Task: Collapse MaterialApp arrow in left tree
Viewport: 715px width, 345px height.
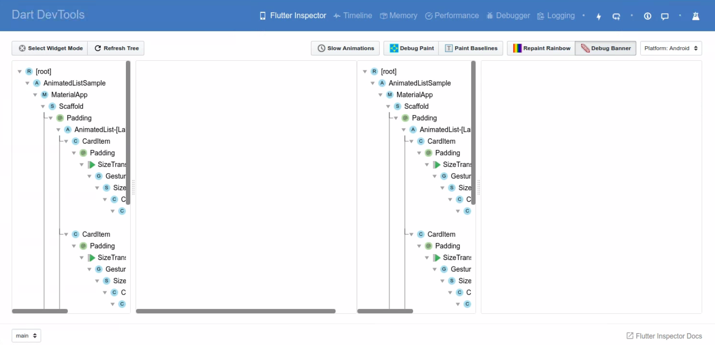Action: [x=35, y=95]
